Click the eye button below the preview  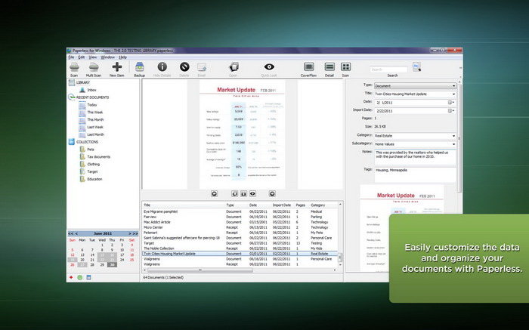pyautogui.click(x=252, y=193)
